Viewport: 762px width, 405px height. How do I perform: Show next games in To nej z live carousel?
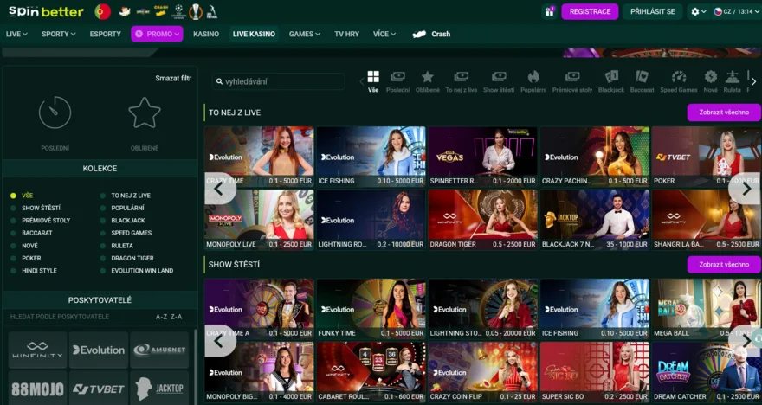[x=746, y=189]
